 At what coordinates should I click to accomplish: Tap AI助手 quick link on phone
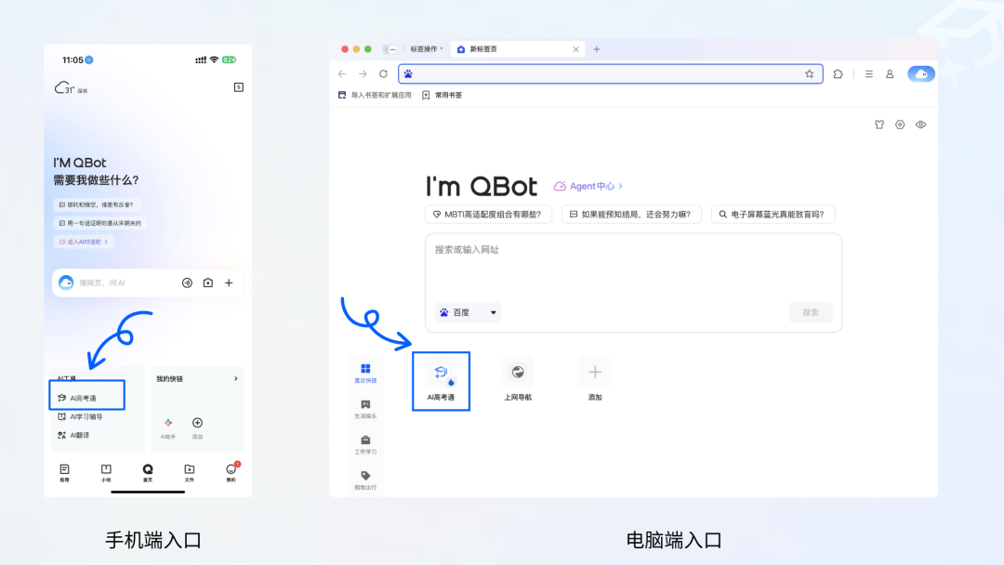coord(167,428)
